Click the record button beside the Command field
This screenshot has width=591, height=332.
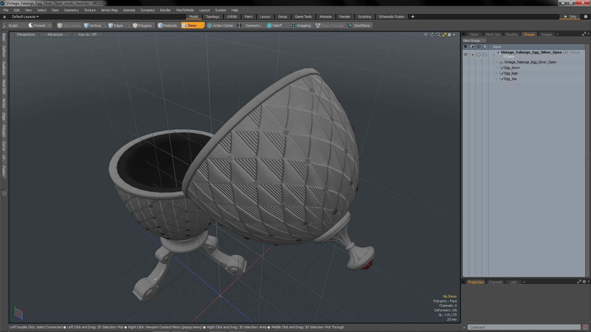point(585,327)
